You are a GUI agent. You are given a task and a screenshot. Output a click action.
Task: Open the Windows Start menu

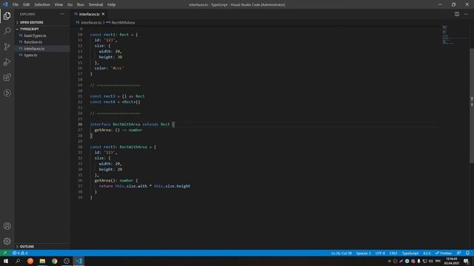coord(6,261)
